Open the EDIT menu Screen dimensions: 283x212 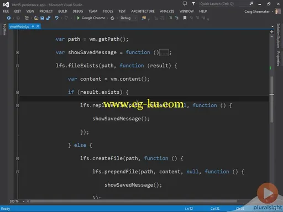coord(18,11)
